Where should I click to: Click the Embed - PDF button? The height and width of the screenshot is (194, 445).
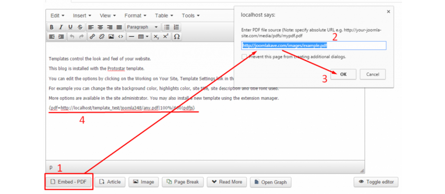click(69, 182)
